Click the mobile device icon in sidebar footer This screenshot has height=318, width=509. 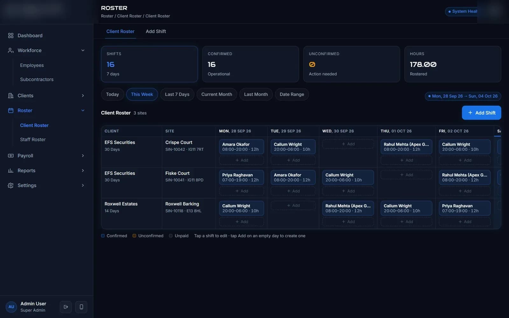point(81,307)
